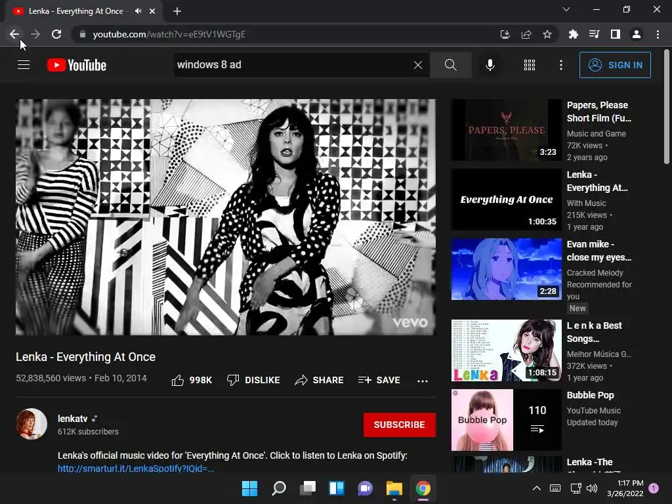Mute tab via speaker icon on tab
Screen dimensions: 672x504
tap(138, 11)
